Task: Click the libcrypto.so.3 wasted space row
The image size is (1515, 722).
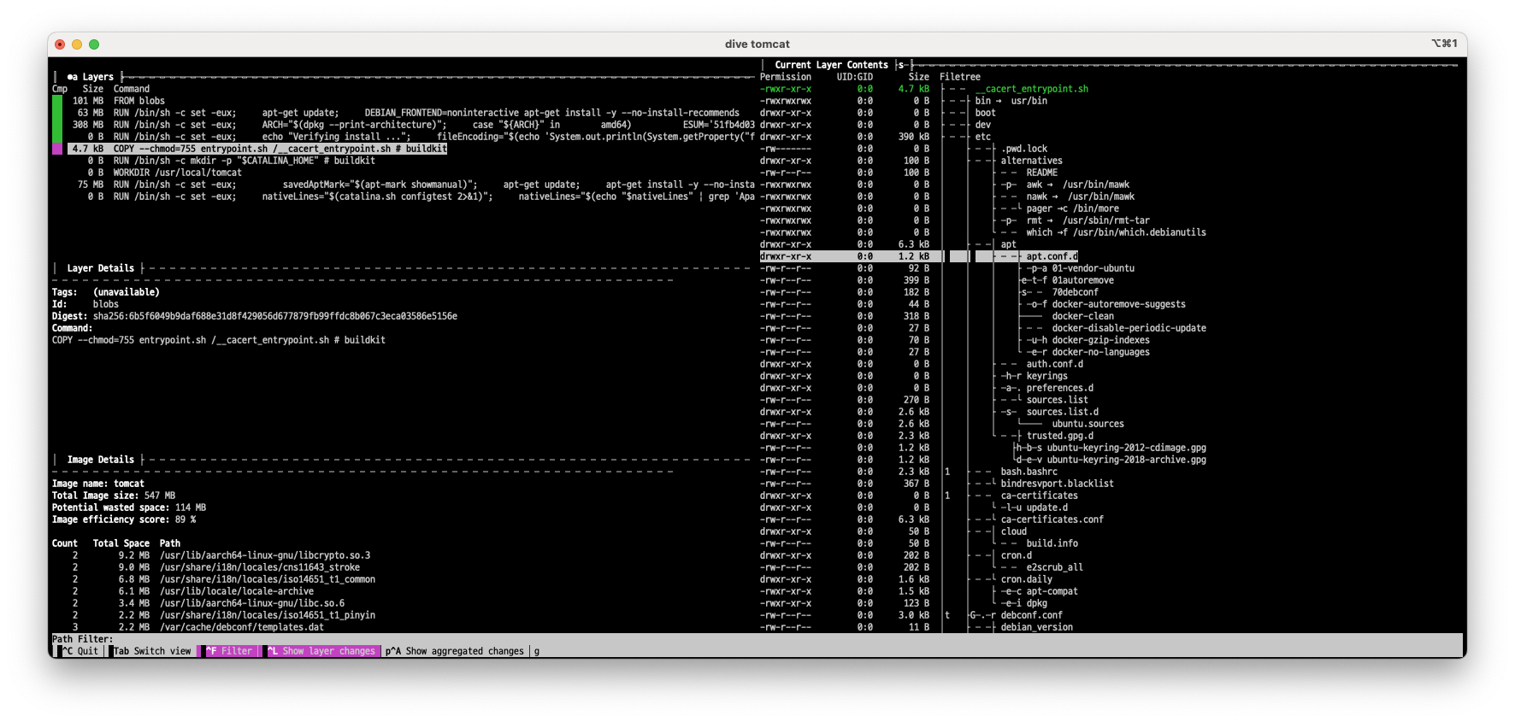Action: 211,555
